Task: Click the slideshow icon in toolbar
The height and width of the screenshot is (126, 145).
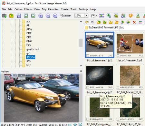Action: [x=101, y=16]
